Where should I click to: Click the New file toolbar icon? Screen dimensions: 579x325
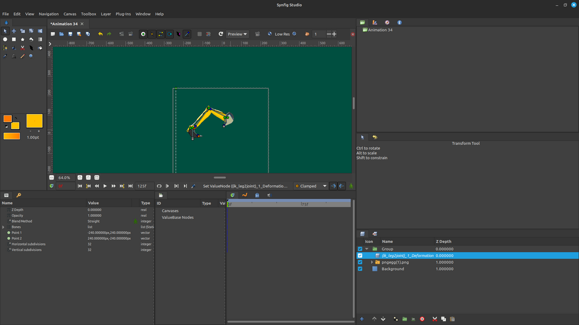(x=53, y=34)
